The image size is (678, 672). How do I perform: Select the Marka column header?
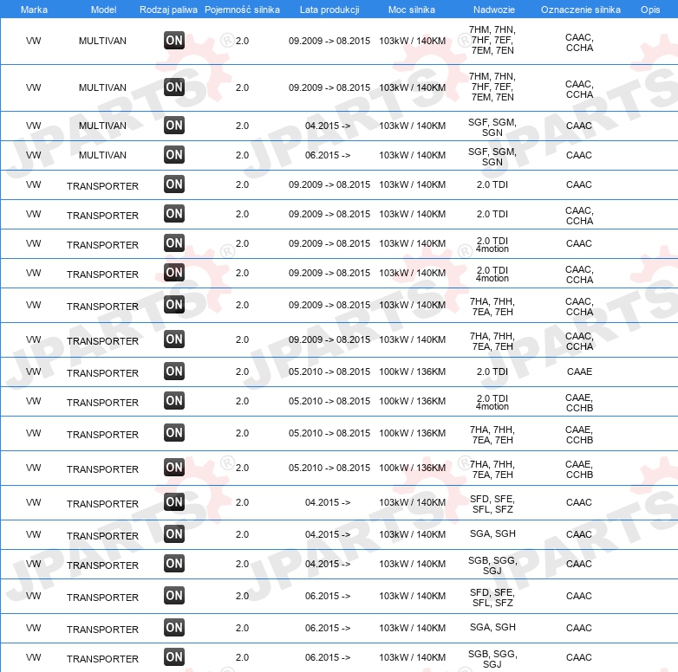pos(34,10)
